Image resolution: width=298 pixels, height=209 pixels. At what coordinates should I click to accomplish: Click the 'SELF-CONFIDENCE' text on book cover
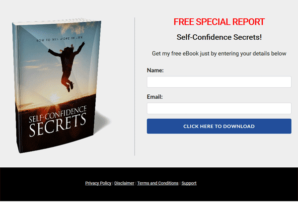click(58, 114)
